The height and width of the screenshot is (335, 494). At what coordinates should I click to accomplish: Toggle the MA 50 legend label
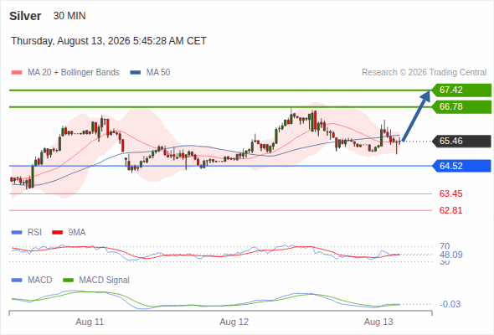158,73
